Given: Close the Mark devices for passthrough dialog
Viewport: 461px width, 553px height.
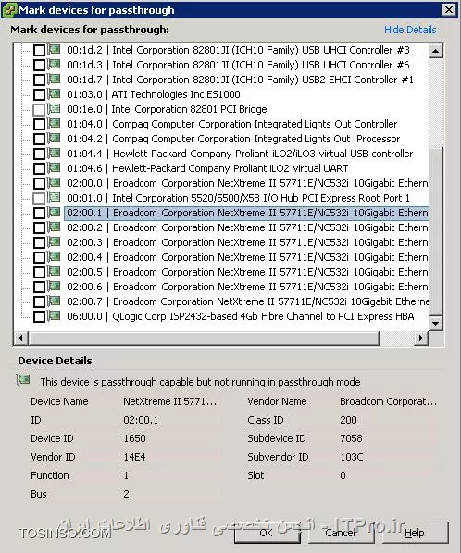Looking at the screenshot, I should click(448, 10).
